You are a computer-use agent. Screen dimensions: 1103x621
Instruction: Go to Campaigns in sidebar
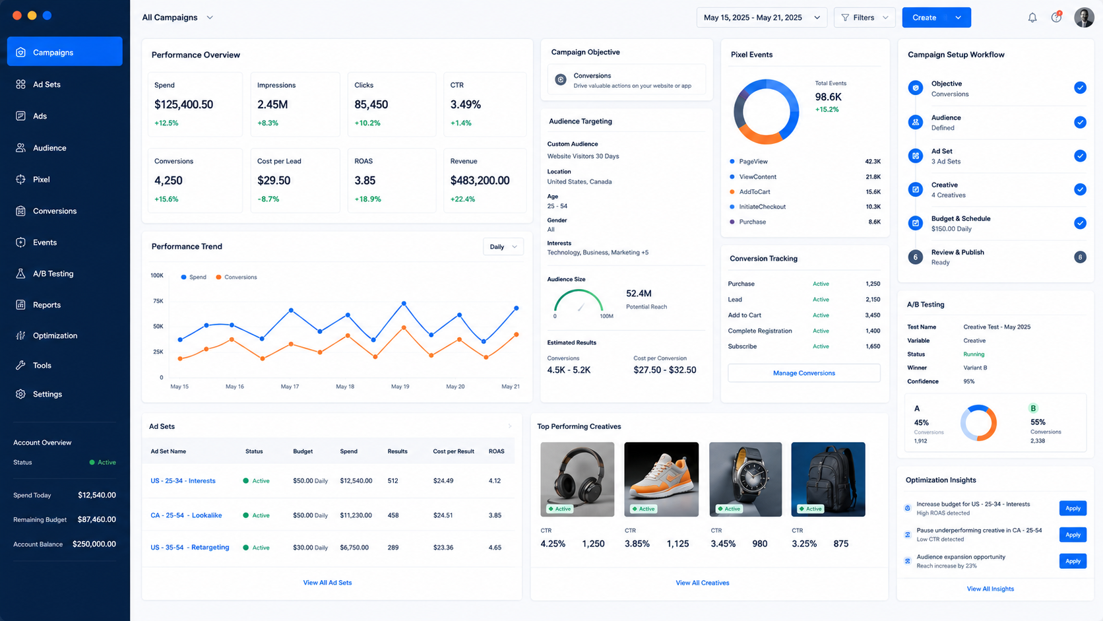pyautogui.click(x=65, y=51)
